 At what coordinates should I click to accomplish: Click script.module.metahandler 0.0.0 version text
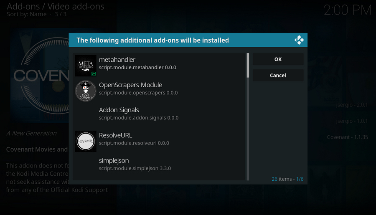click(137, 68)
